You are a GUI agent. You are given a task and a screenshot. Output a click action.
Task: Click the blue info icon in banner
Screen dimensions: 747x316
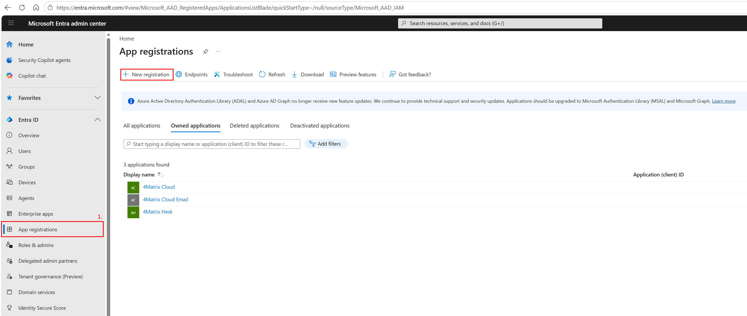tap(131, 101)
